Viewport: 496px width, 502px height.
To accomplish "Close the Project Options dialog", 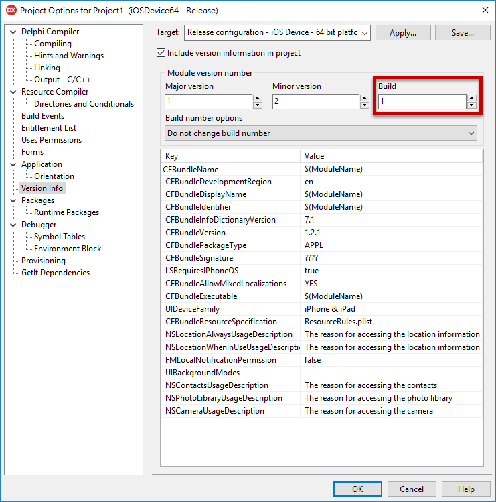I will coord(485,10).
